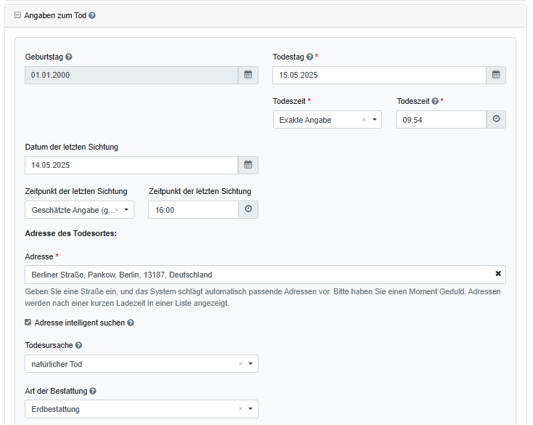Clear the Erdbestattung selection
This screenshot has height=425, width=533.
click(x=240, y=409)
